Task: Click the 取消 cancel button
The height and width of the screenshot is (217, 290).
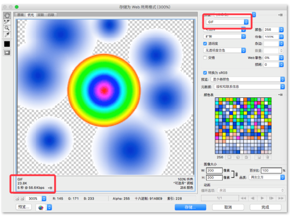Action: 228,207
